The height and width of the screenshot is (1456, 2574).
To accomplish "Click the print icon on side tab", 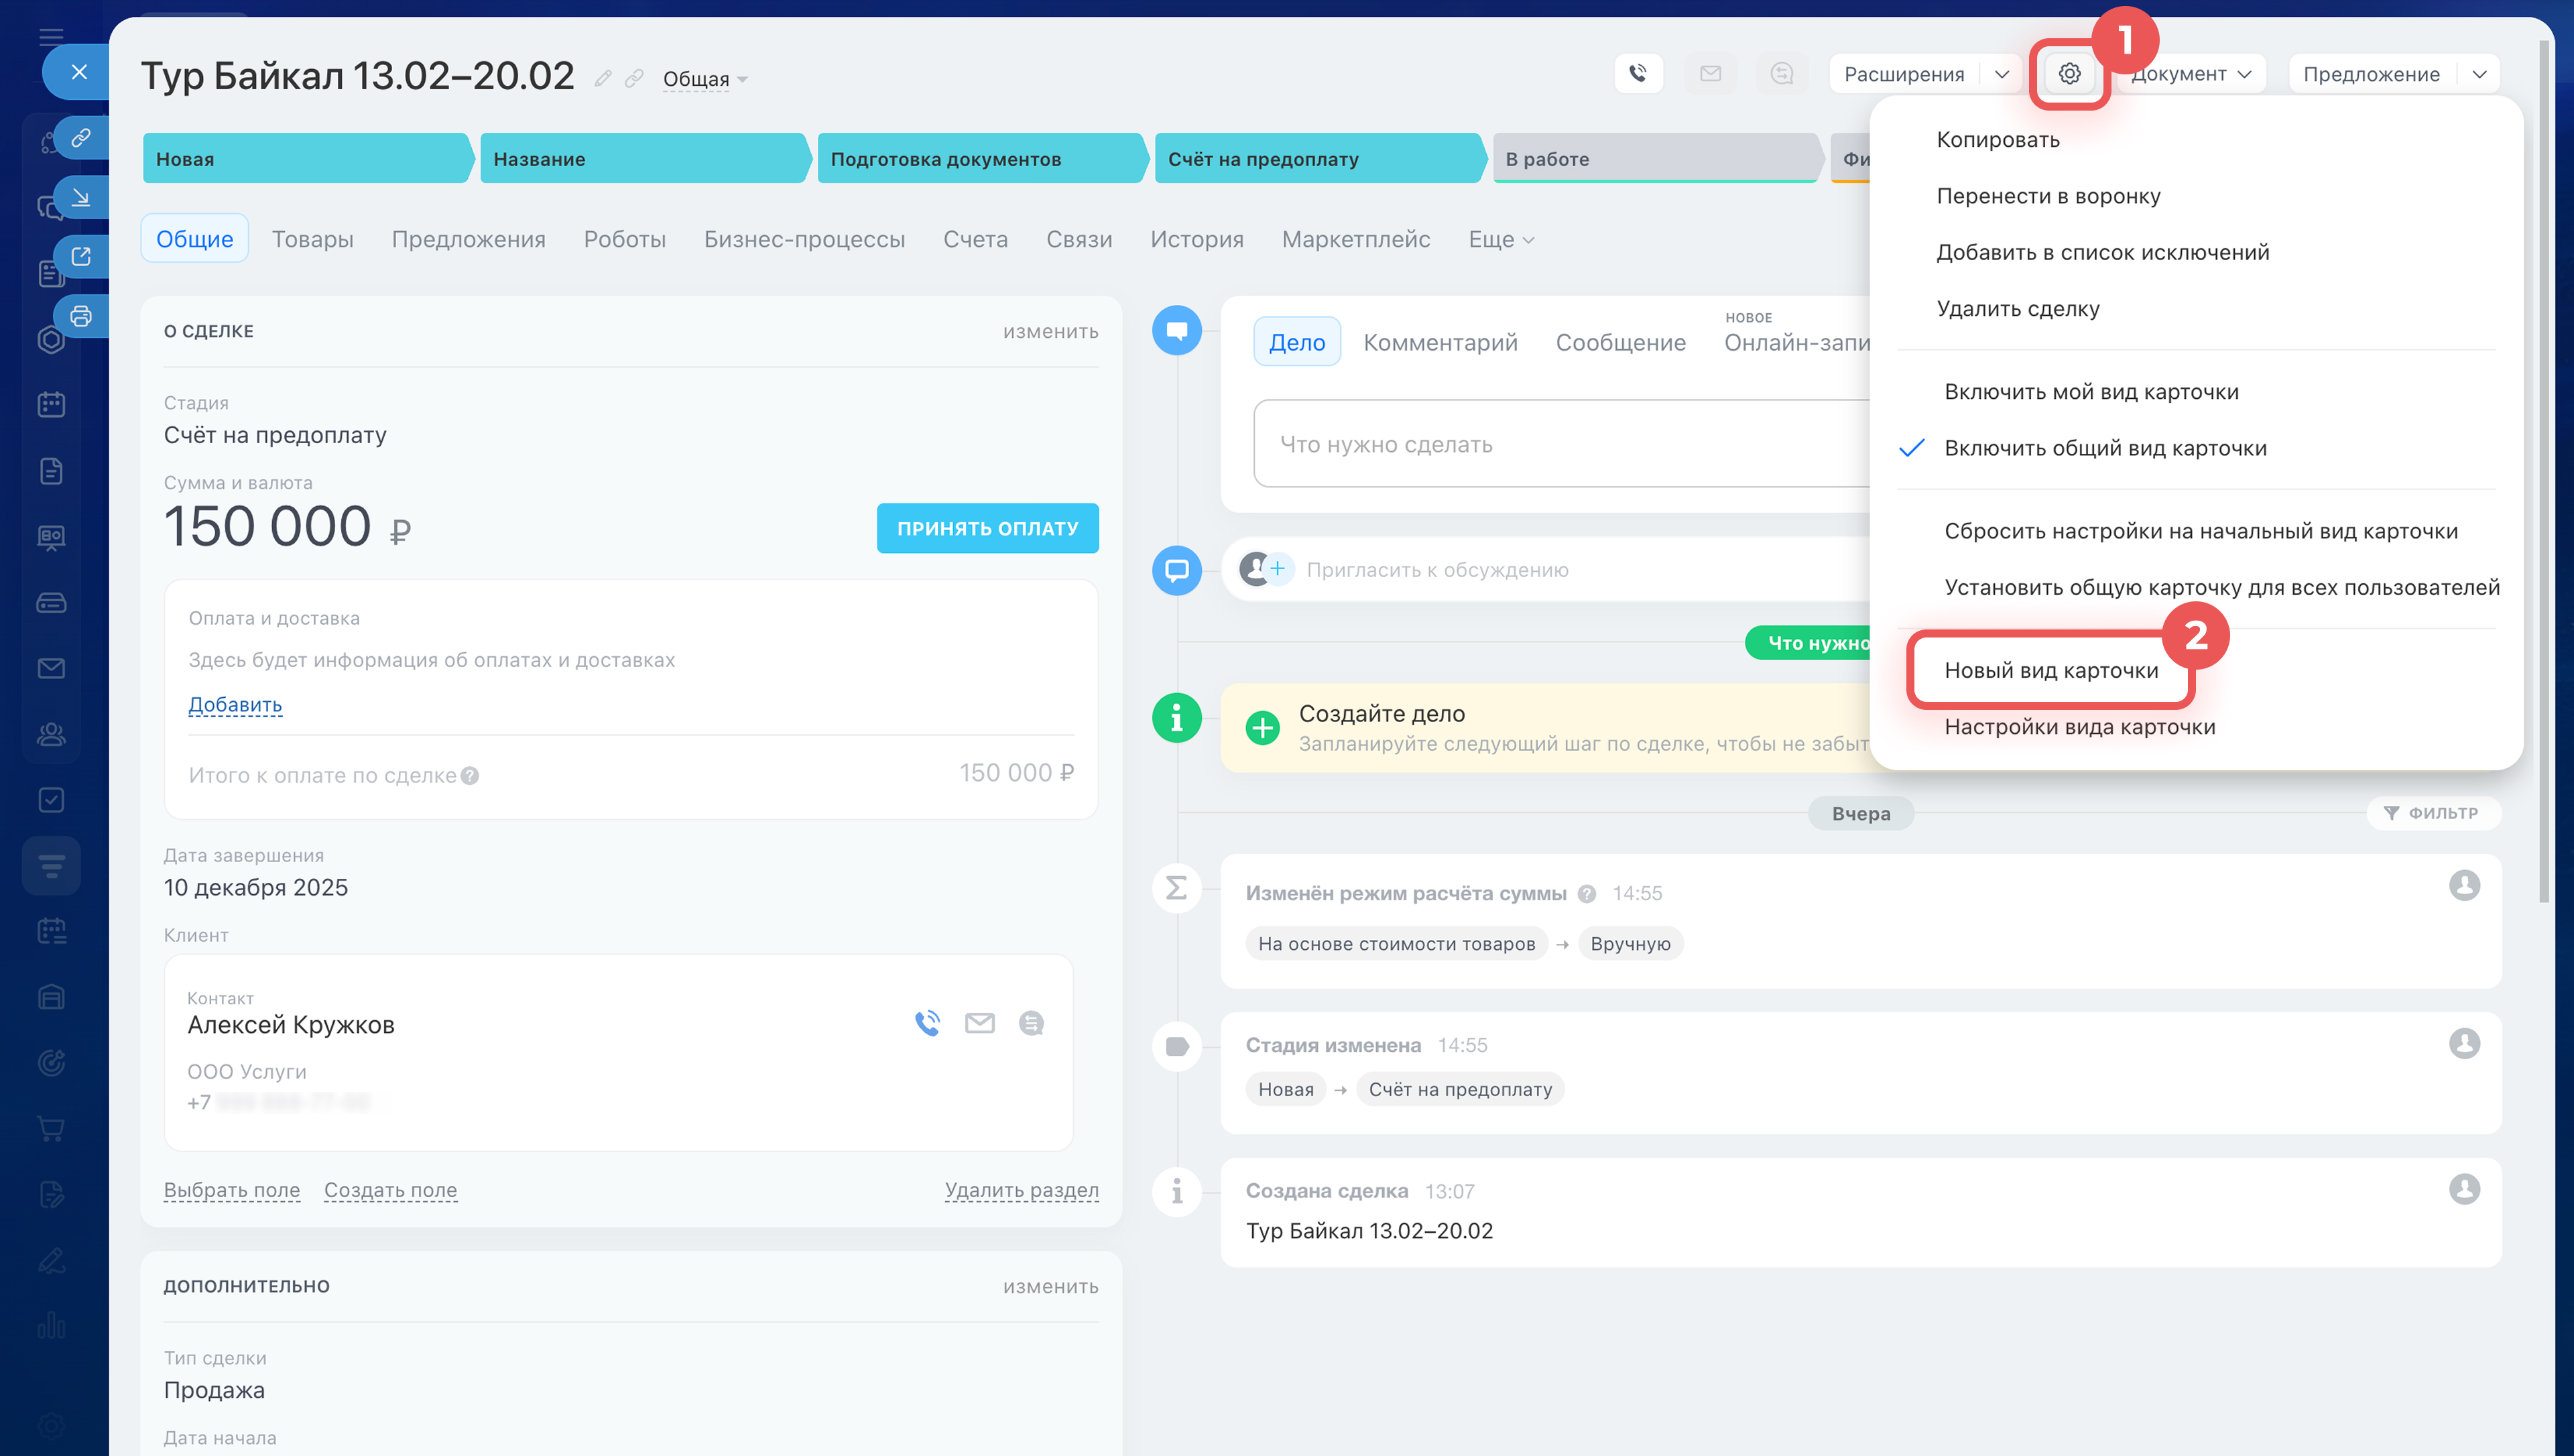I will [81, 317].
